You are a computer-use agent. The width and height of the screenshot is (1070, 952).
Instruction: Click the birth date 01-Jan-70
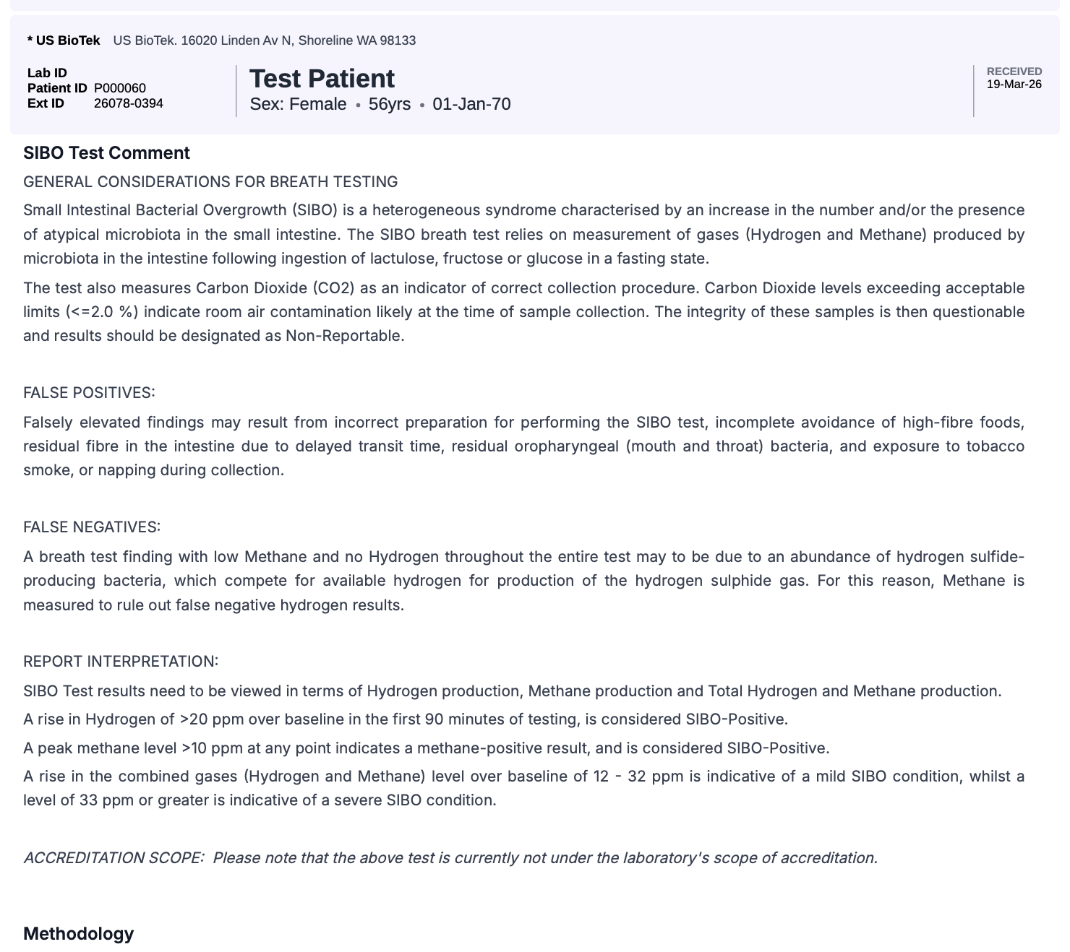(x=471, y=105)
